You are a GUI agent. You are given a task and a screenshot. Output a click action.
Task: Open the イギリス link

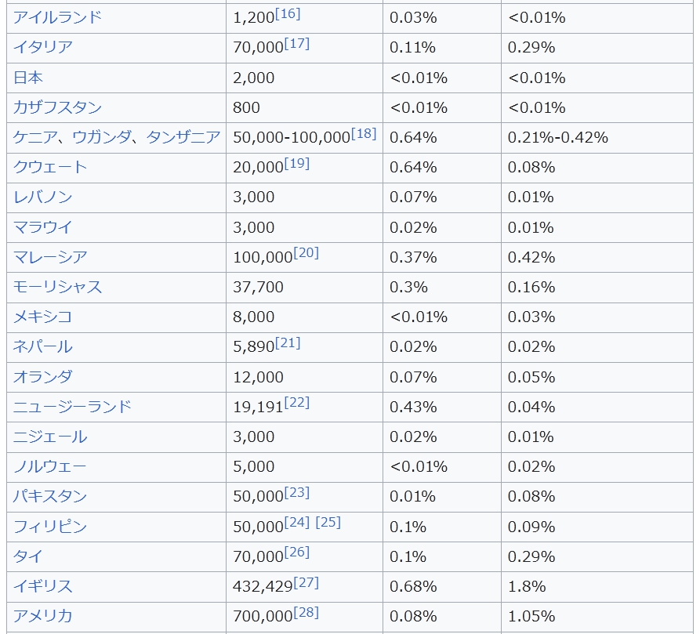[43, 586]
